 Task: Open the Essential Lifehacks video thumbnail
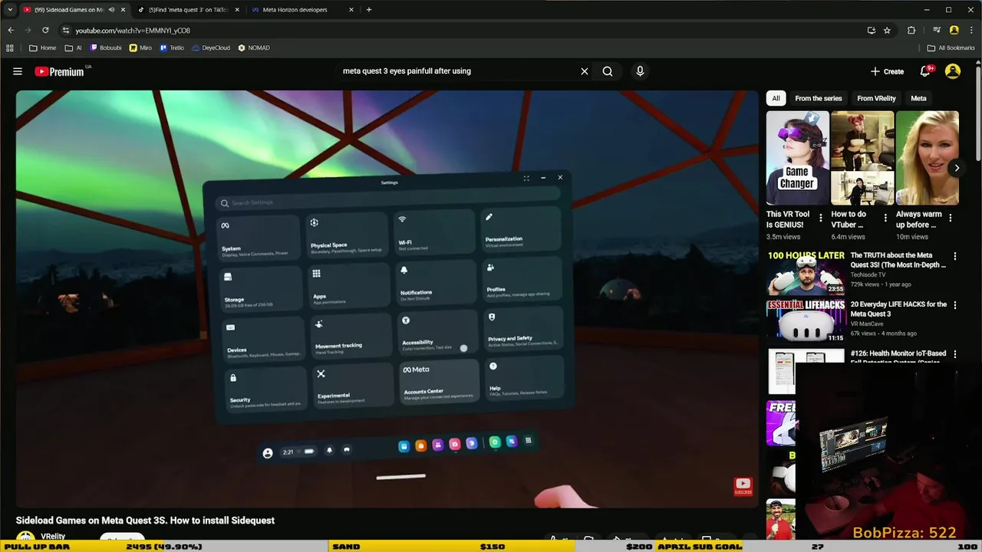tap(806, 320)
